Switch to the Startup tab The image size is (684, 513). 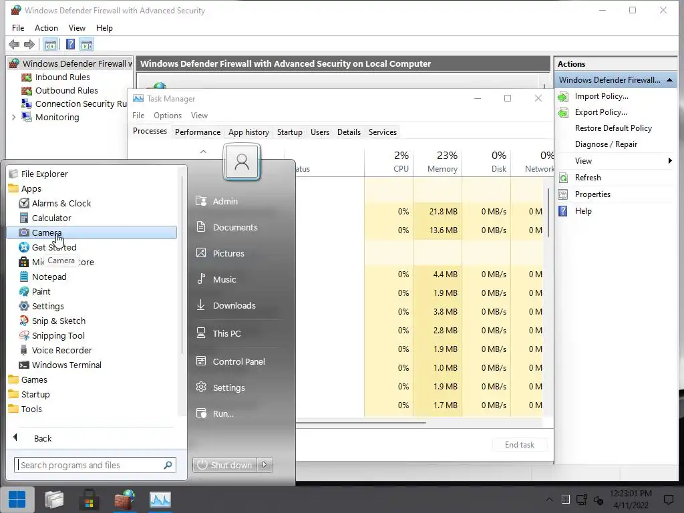(290, 132)
